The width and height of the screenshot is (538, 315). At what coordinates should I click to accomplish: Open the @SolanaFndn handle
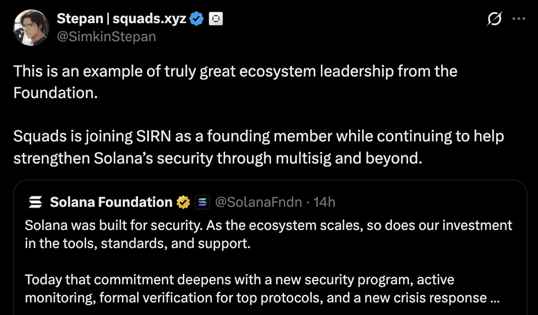[x=258, y=202]
